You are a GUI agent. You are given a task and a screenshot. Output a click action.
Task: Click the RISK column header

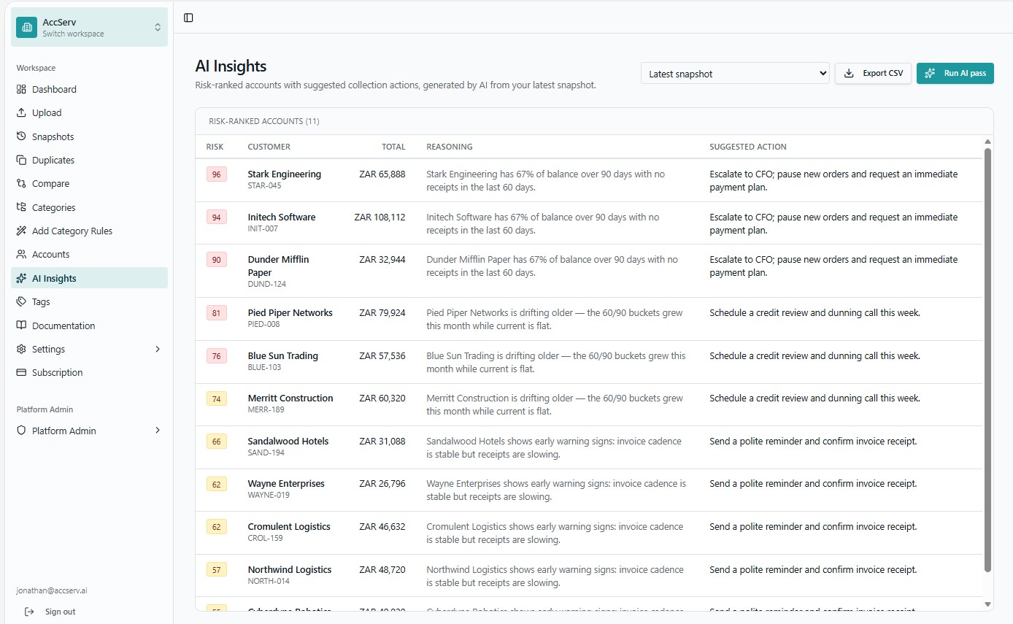click(x=215, y=147)
